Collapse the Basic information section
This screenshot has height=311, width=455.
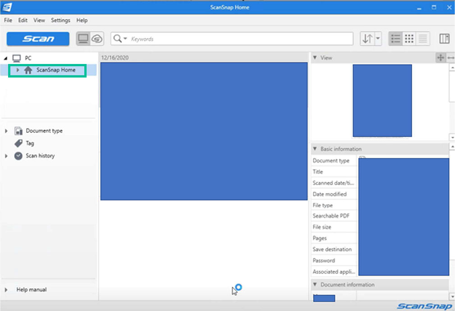click(x=315, y=149)
